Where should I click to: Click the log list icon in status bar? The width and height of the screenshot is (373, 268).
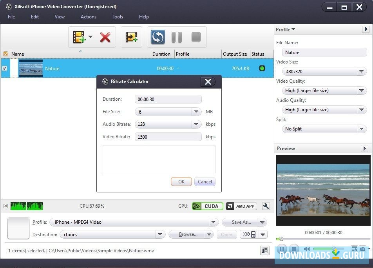[265, 250]
